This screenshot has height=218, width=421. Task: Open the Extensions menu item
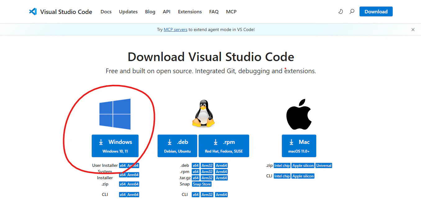[190, 11]
